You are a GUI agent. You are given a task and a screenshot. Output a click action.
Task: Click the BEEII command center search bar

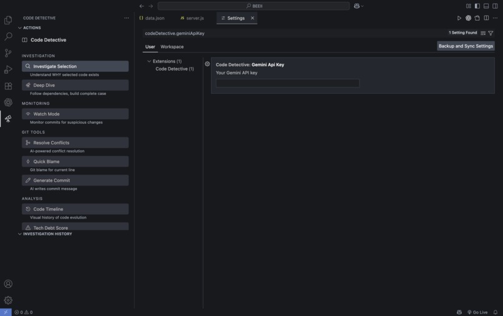pos(253,6)
